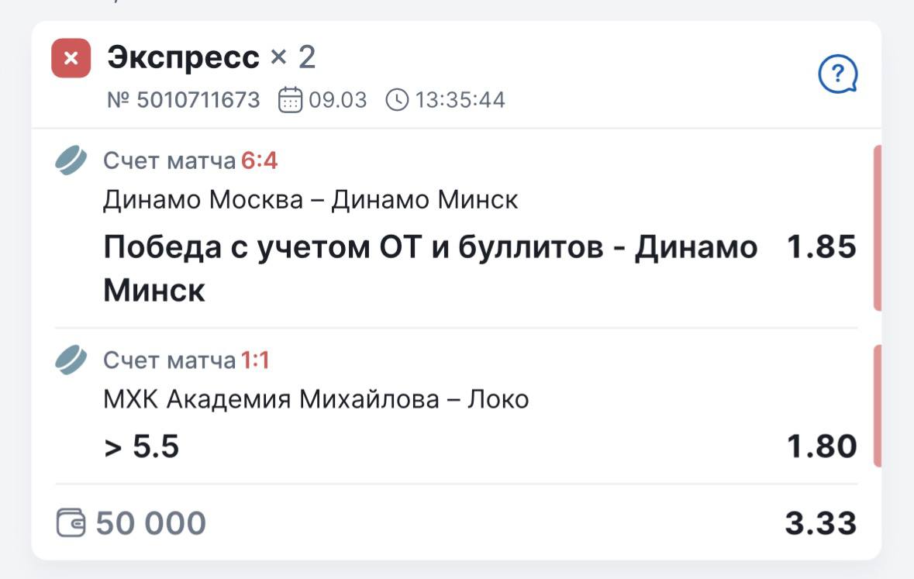Click the 50 000 stake amount

coord(151,523)
